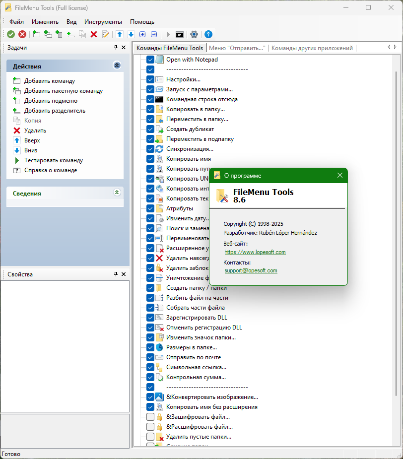Click Справка о команде action
The width and height of the screenshot is (403, 459).
click(x=51, y=170)
